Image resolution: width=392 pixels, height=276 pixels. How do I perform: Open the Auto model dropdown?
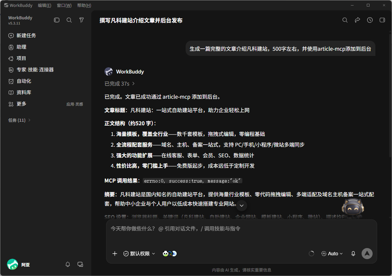pos(332,254)
